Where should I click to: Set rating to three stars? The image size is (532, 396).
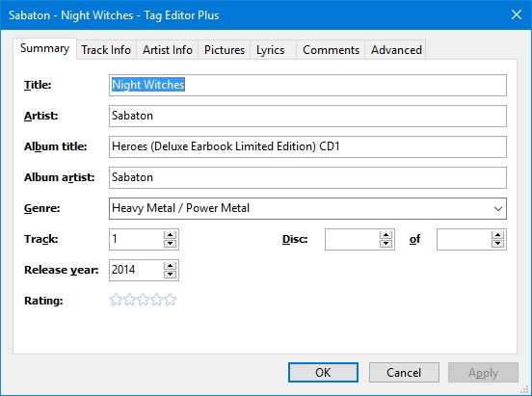(144, 300)
